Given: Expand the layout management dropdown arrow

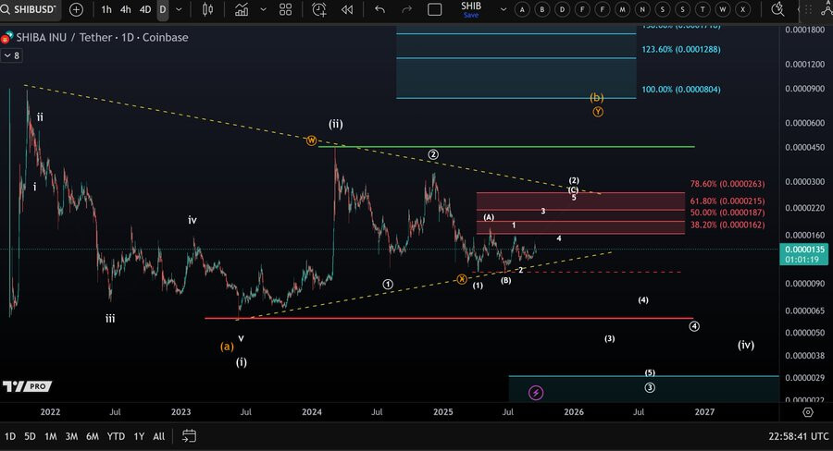Looking at the screenshot, I should tap(504, 9).
